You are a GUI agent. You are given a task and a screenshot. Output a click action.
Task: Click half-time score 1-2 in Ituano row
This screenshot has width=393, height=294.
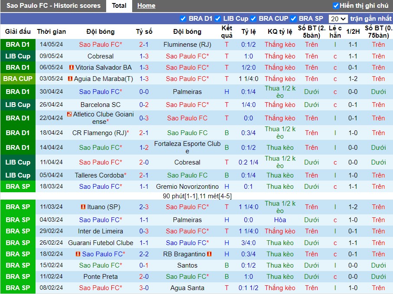[353, 207]
